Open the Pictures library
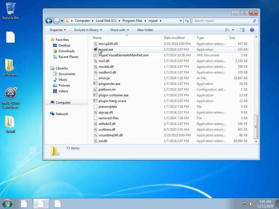 click(x=64, y=85)
